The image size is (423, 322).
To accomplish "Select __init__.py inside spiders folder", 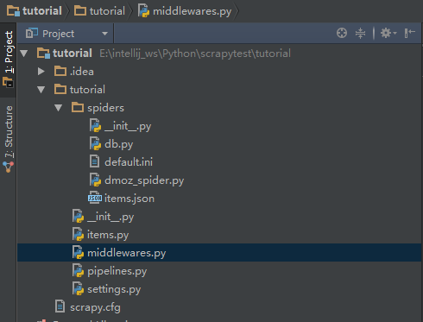I will point(128,126).
